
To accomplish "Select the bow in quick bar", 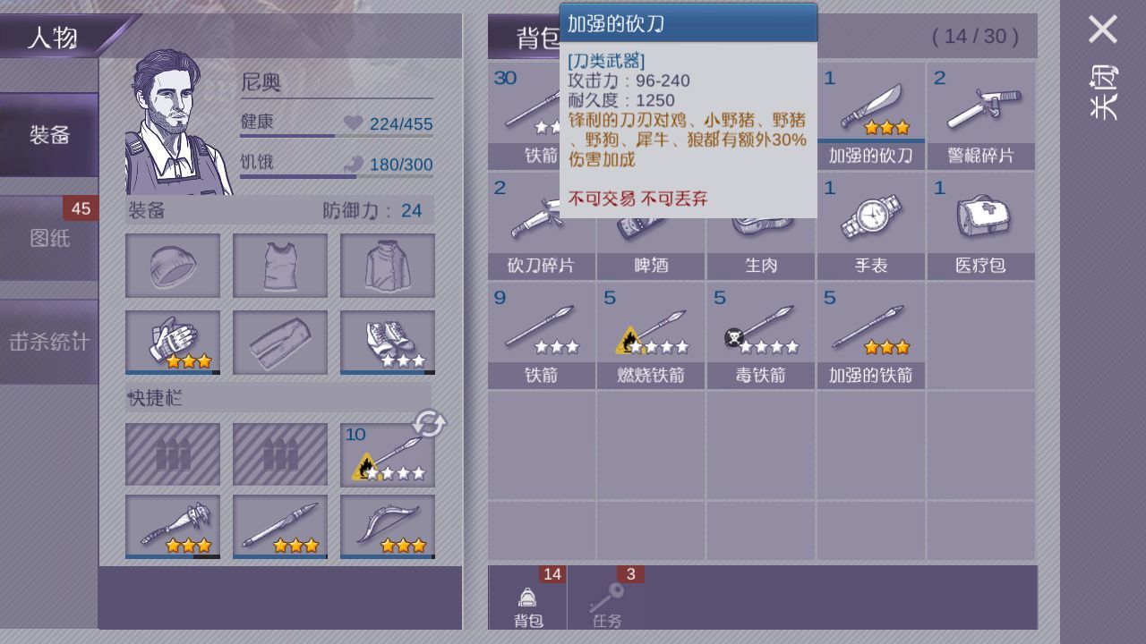I will point(388,527).
